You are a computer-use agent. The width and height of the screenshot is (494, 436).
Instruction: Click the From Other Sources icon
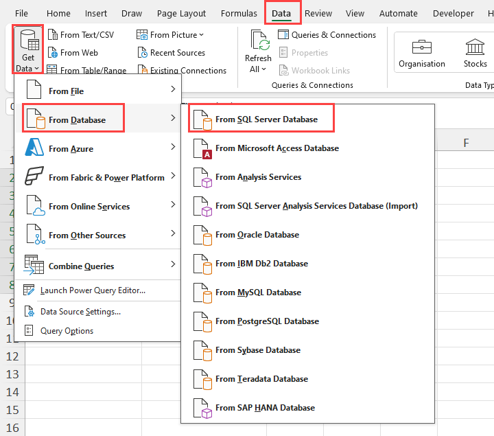pos(35,234)
